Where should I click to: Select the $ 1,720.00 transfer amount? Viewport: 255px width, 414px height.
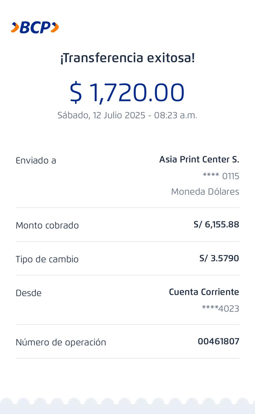click(x=127, y=93)
